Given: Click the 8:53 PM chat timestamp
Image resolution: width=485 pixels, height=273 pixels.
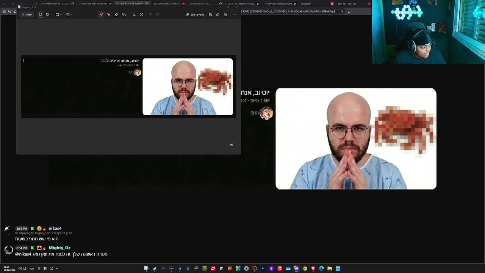Looking at the screenshot, I should (x=22, y=229).
